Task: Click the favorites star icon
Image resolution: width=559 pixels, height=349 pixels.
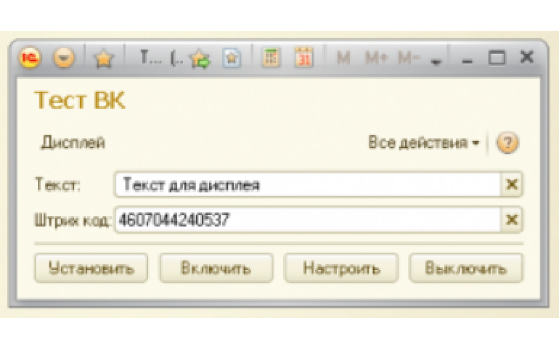Action: pos(104,59)
